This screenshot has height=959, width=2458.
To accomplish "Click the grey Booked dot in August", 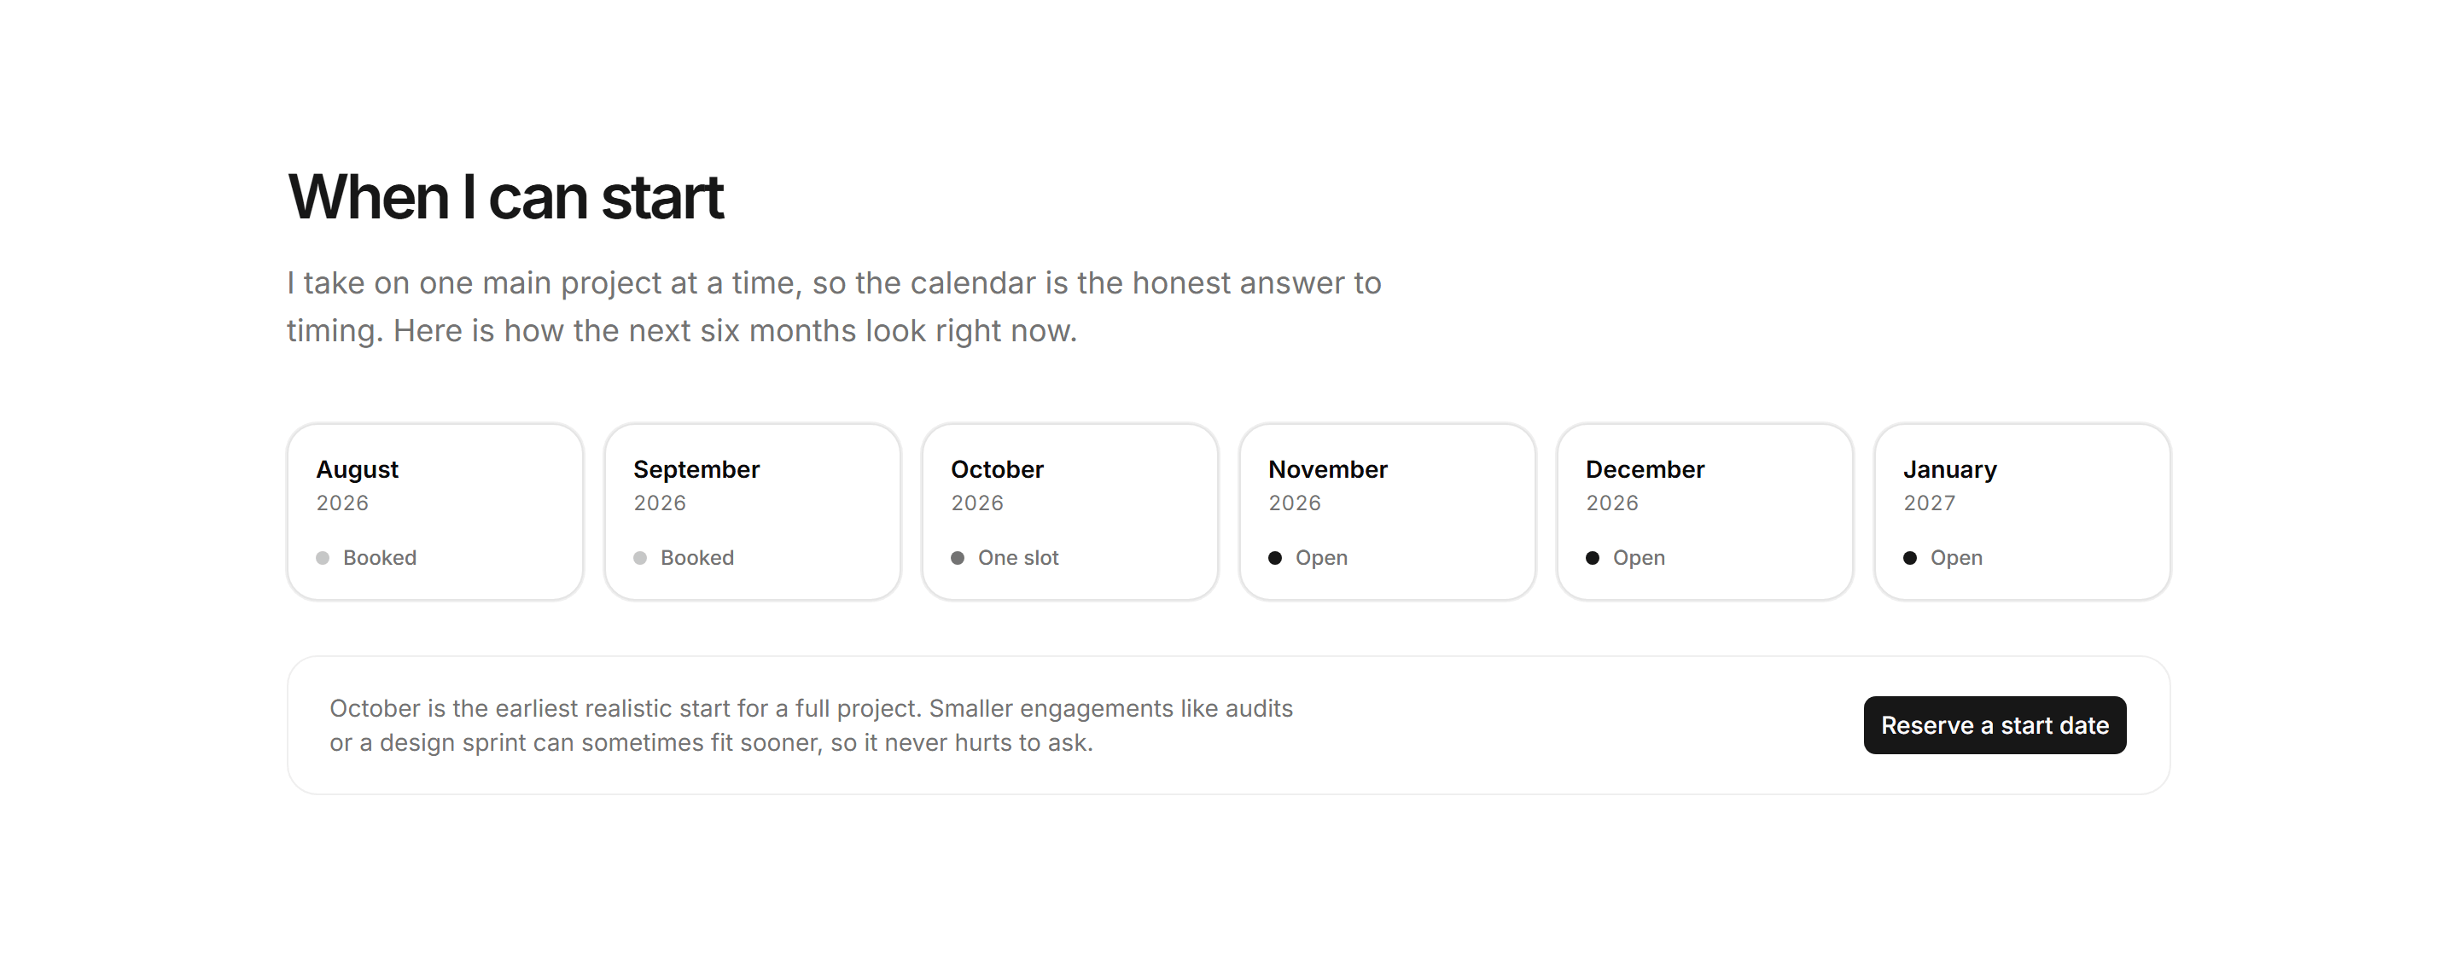I will point(323,558).
